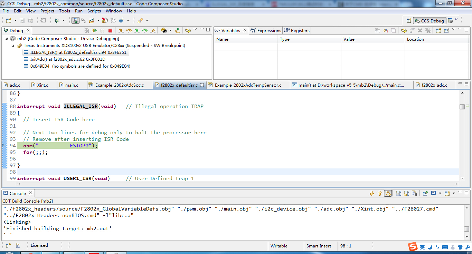Click the CPU Reset chip icon
The height and width of the screenshot is (254, 472).
pos(164,30)
